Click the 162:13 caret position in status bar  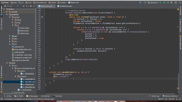click(161, 99)
